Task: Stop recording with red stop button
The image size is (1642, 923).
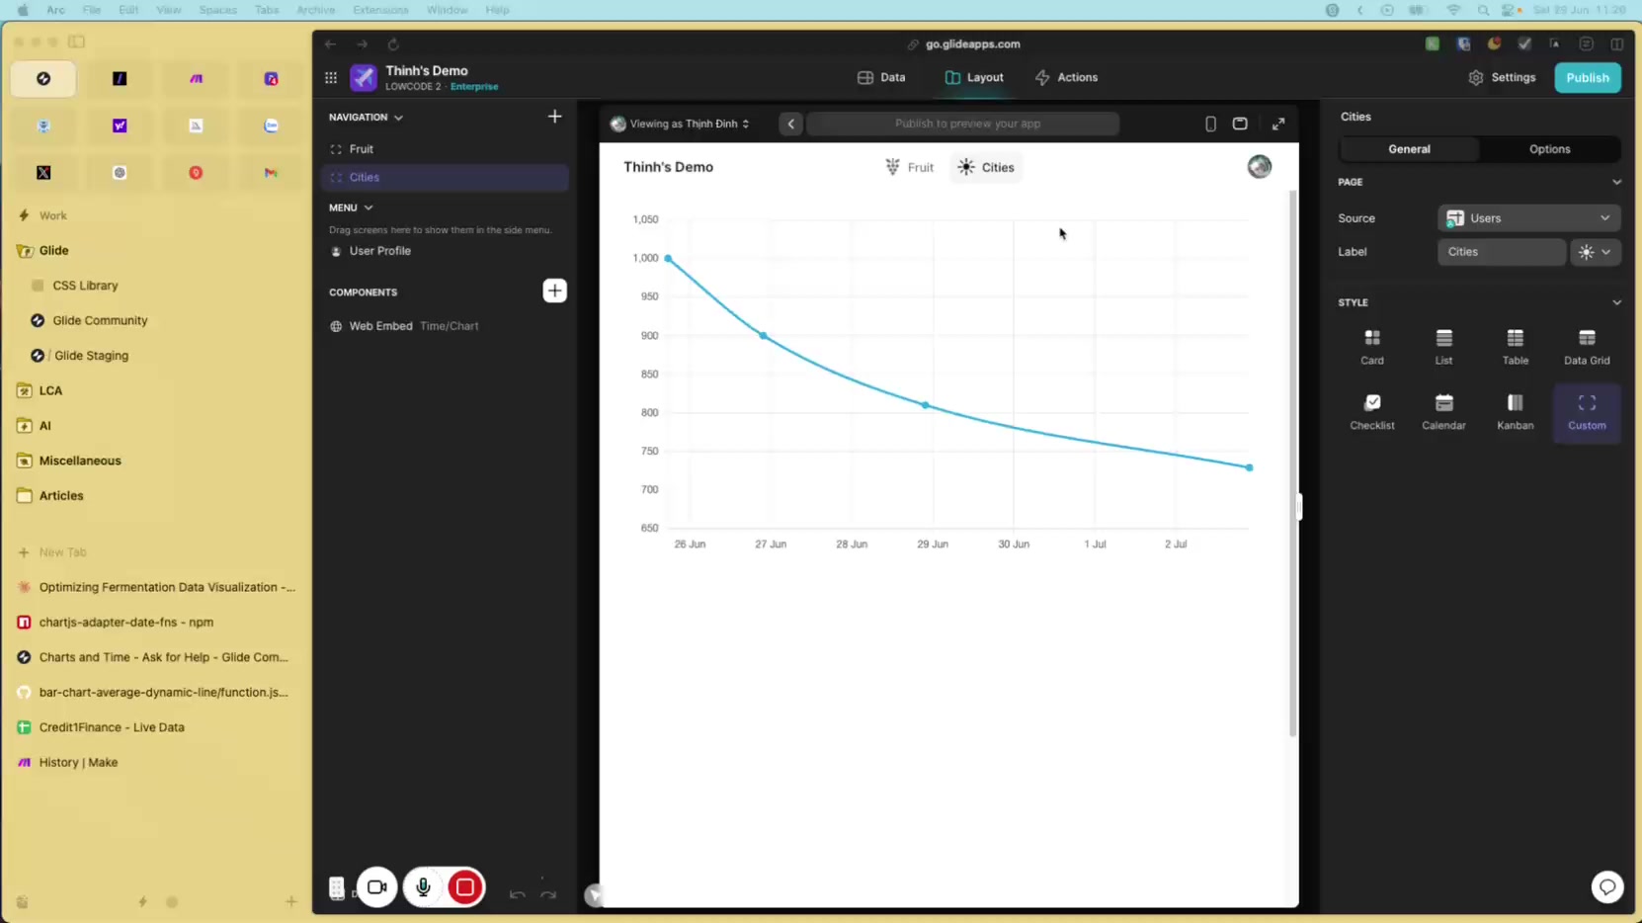Action: pyautogui.click(x=464, y=887)
